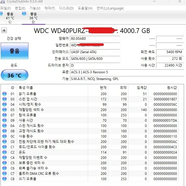Screen dimensions: 186x186
Task: Click the transfer mode field SATA/600
Action: (x=95, y=59)
